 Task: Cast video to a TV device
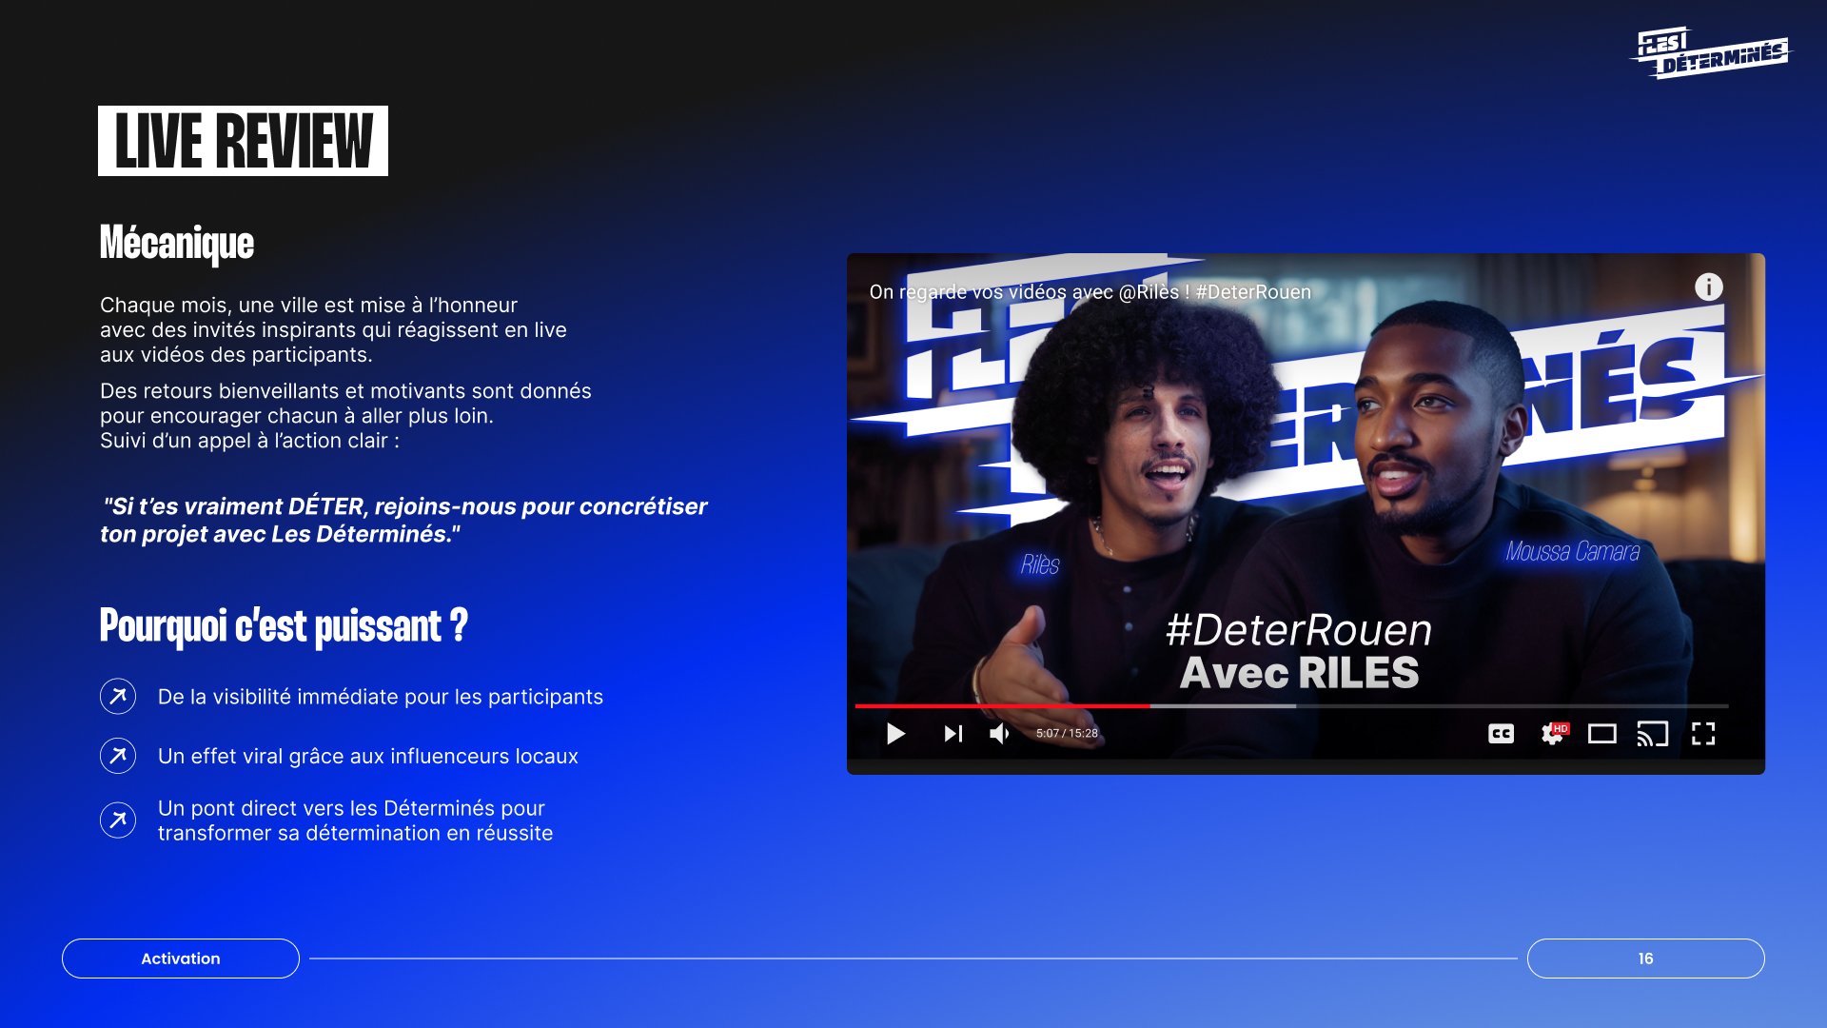[x=1653, y=734]
